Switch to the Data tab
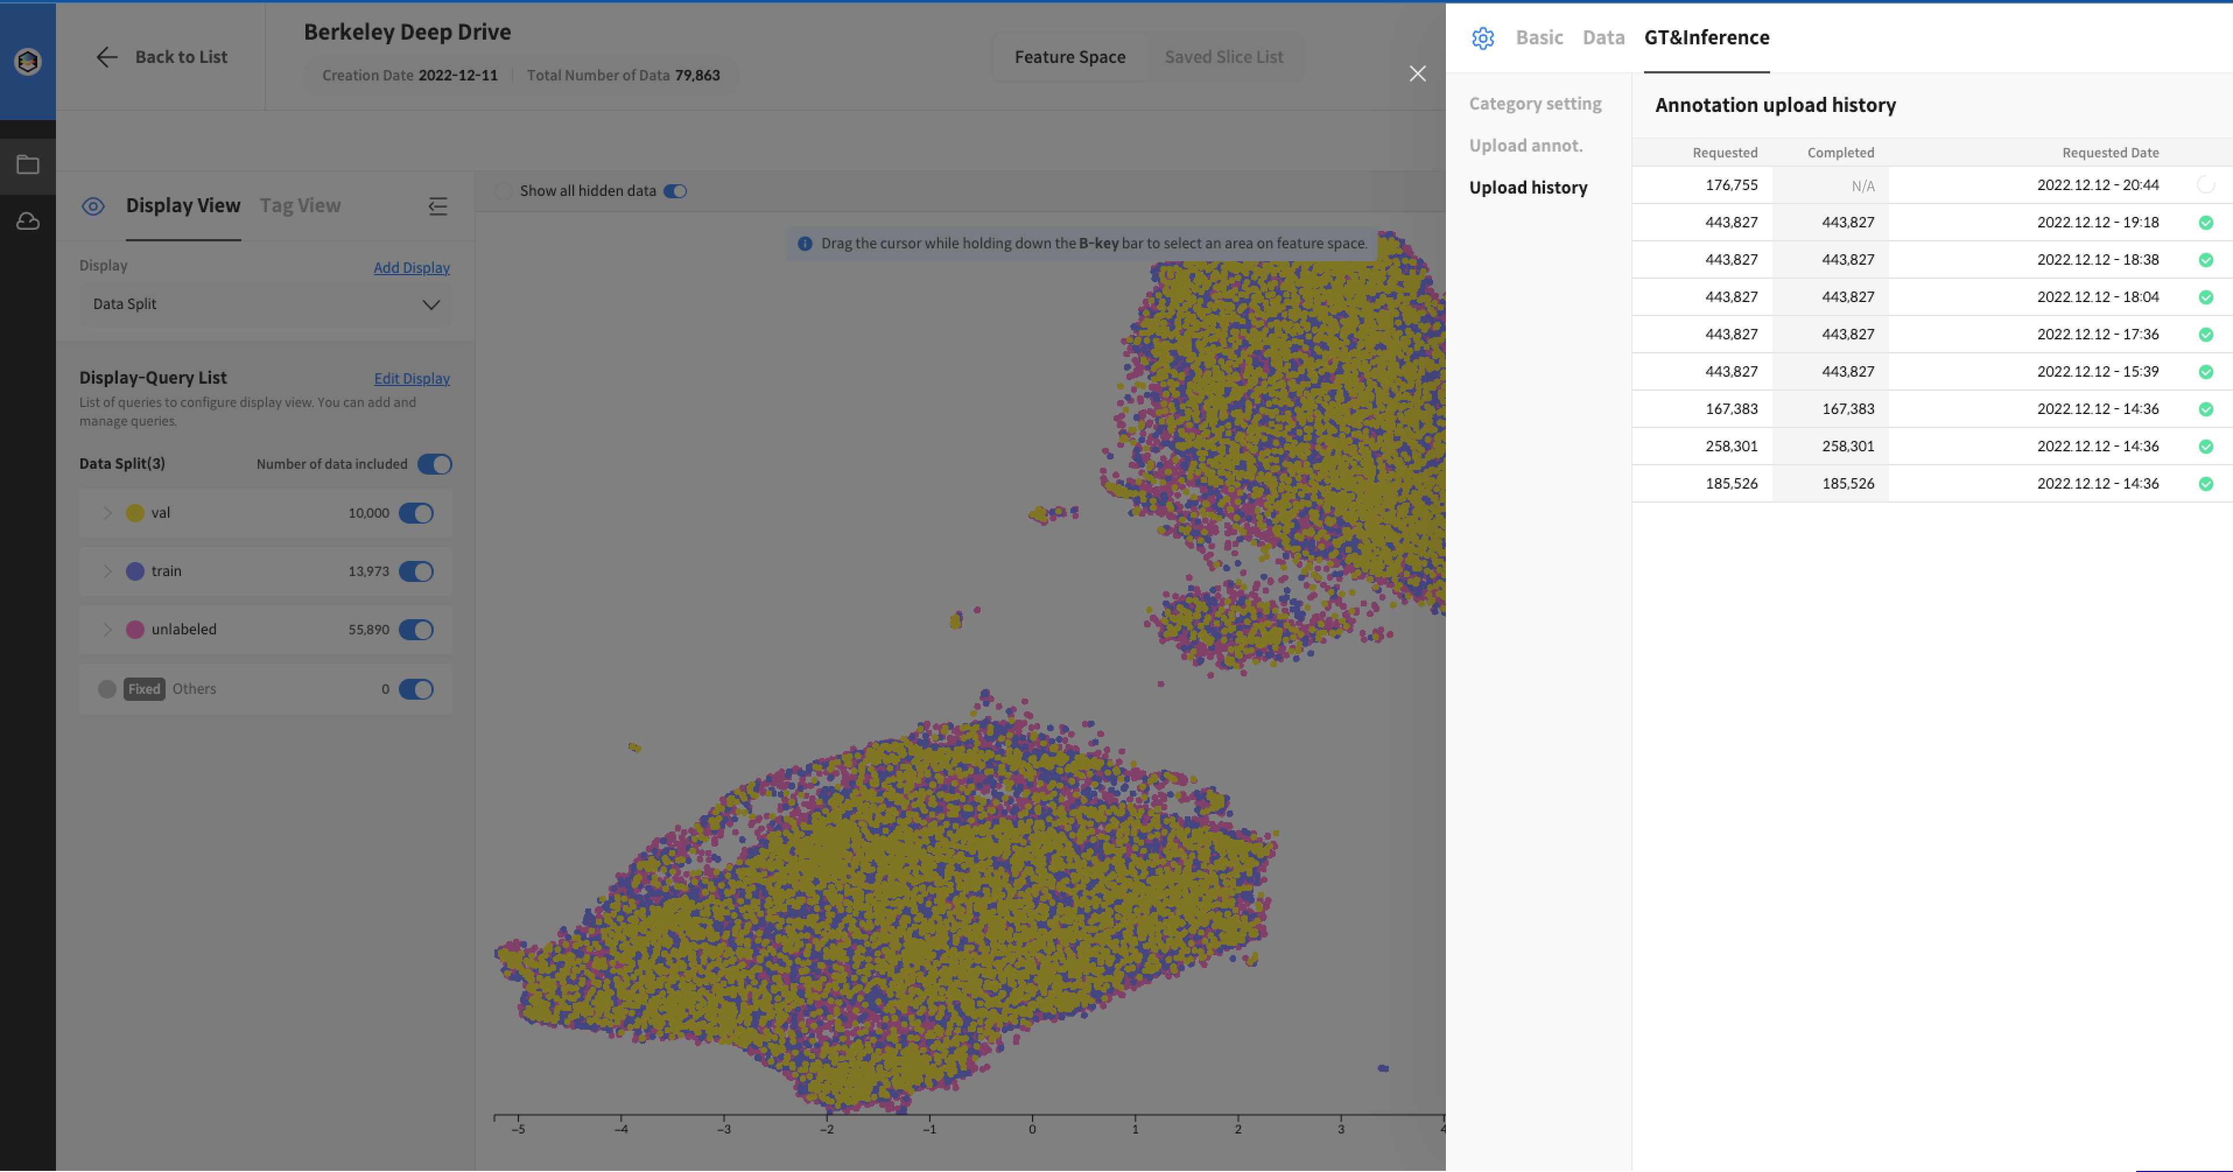 click(x=1603, y=37)
